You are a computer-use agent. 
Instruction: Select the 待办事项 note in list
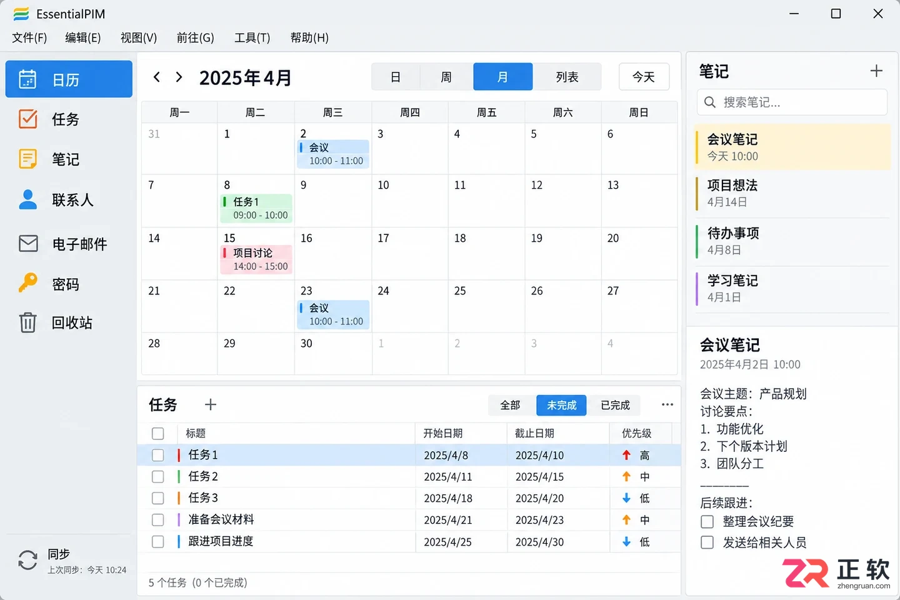tap(792, 241)
